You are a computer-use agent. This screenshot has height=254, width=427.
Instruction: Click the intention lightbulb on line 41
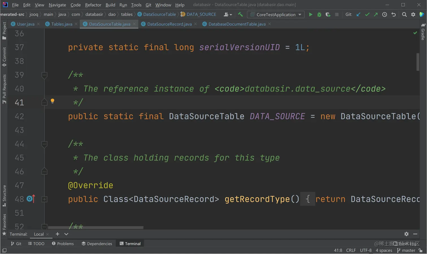(52, 101)
